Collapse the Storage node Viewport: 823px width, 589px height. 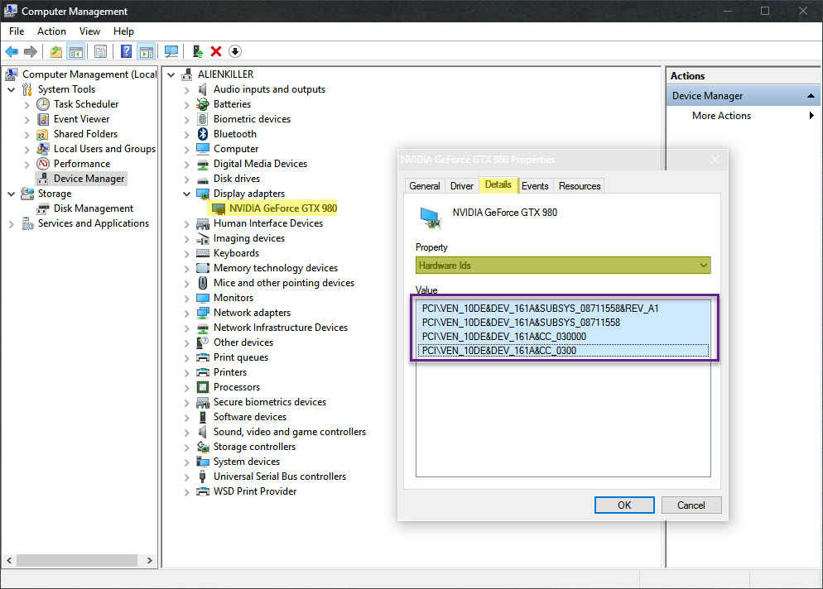point(12,194)
